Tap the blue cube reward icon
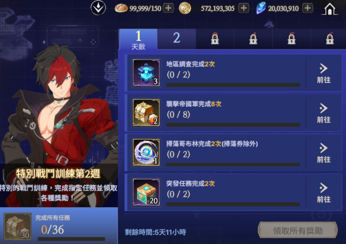Screen dimensions: 346x244 pos(146,73)
